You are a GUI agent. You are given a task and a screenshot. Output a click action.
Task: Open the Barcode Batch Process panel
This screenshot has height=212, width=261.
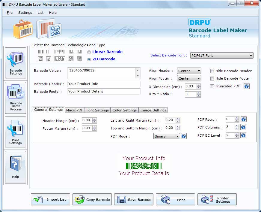coord(16,98)
